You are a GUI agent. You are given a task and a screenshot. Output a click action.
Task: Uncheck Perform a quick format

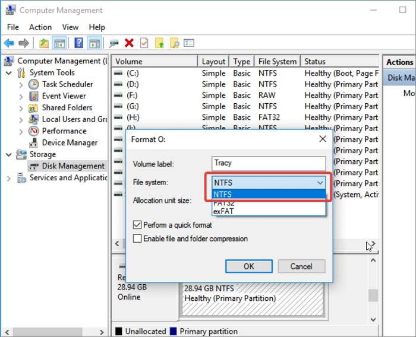click(138, 225)
